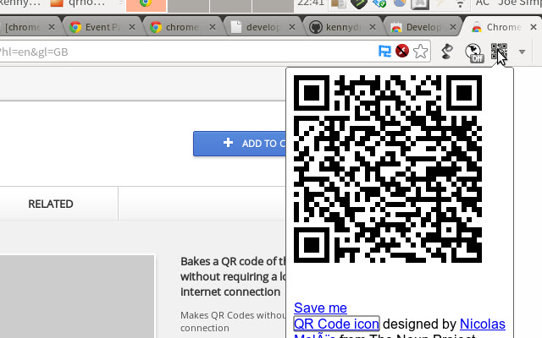Close the active Chrome web store tab

click(x=534, y=27)
